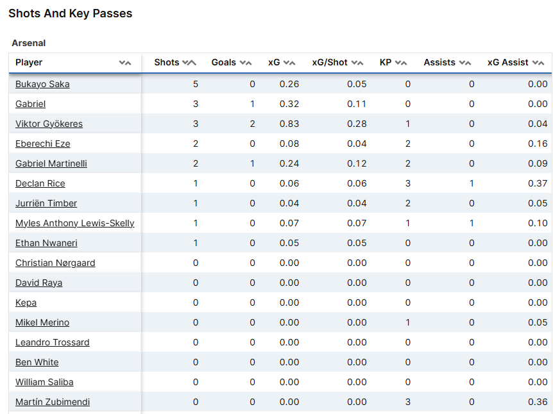Click KP column sort arrows

pyautogui.click(x=401, y=63)
